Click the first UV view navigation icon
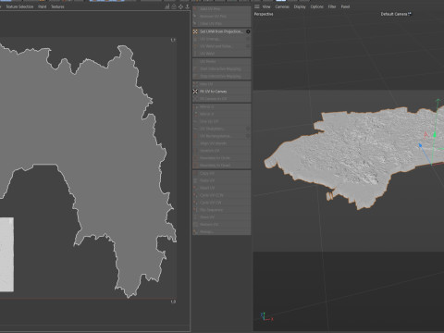The image size is (444, 333). [167, 6]
